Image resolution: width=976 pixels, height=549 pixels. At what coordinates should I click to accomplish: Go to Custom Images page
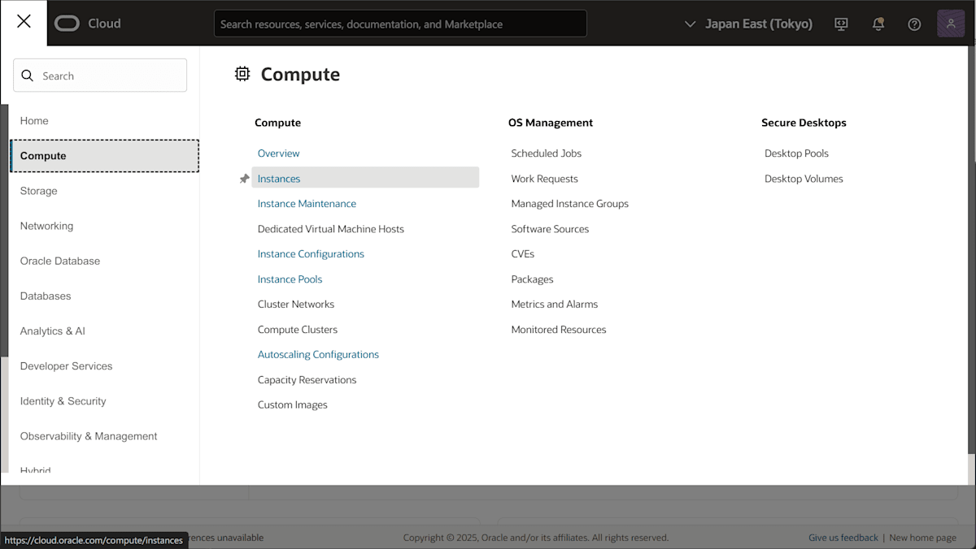pyautogui.click(x=293, y=405)
